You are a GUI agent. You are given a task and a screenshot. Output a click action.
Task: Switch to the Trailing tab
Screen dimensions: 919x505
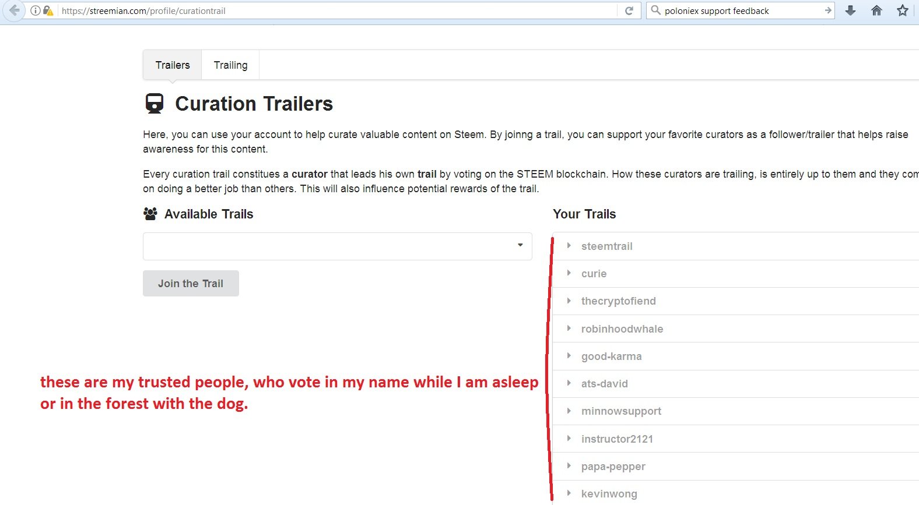coord(230,65)
